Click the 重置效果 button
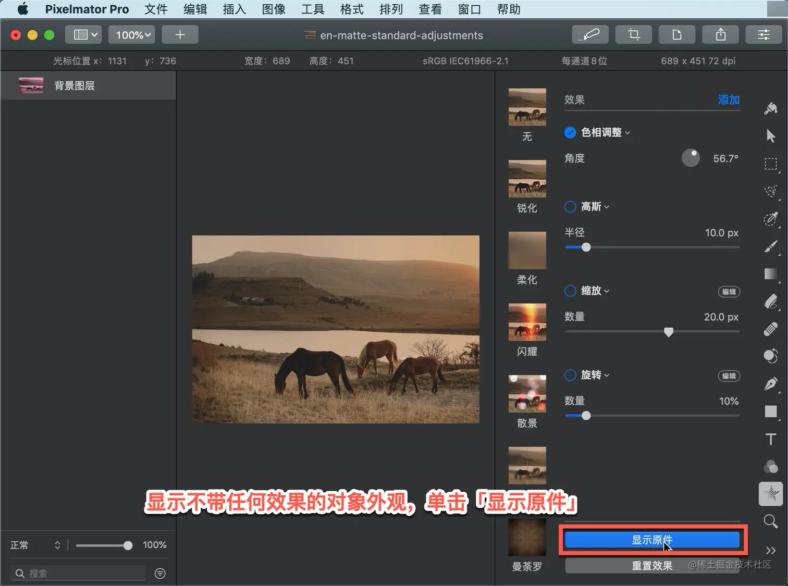This screenshot has width=788, height=586. point(652,566)
